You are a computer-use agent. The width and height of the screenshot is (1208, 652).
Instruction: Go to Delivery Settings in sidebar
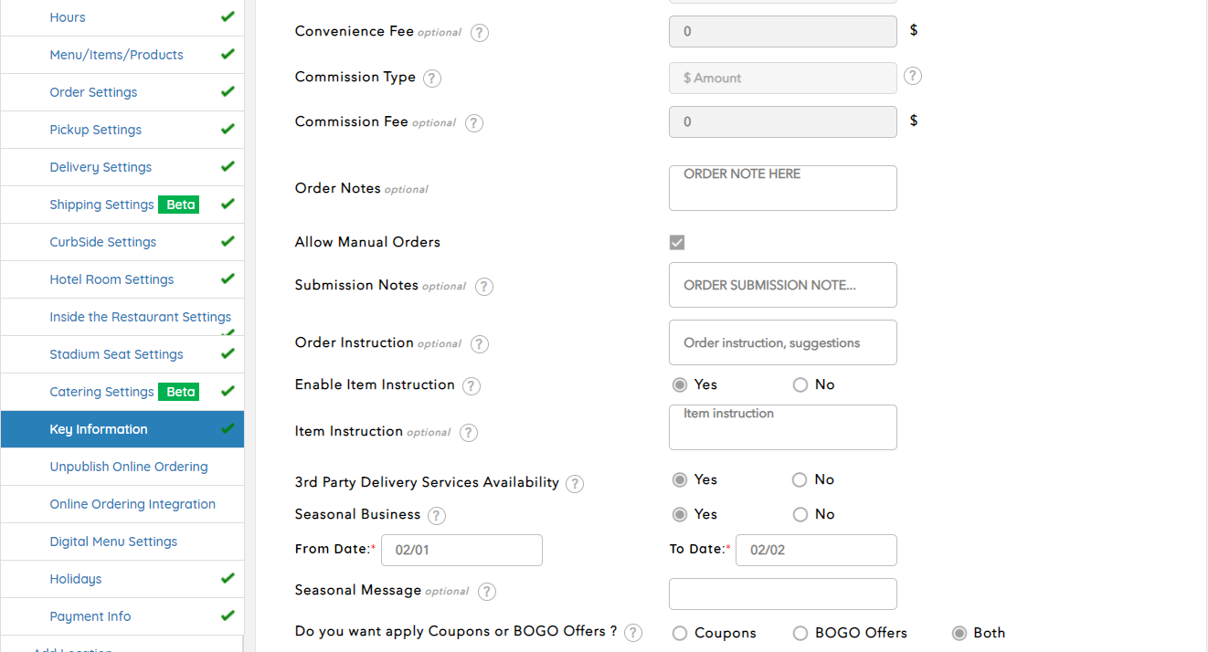(101, 167)
